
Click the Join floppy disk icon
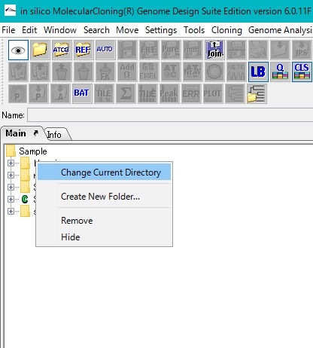[x=214, y=50]
